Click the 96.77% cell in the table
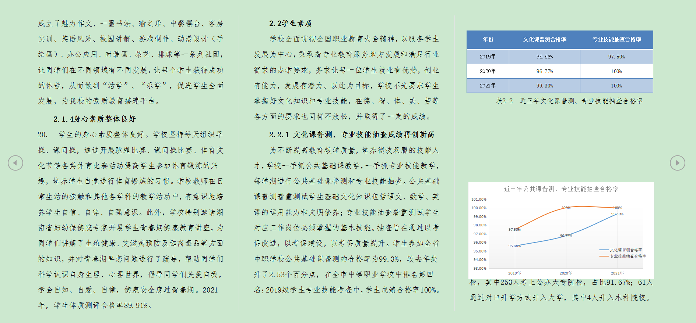 (x=545, y=71)
